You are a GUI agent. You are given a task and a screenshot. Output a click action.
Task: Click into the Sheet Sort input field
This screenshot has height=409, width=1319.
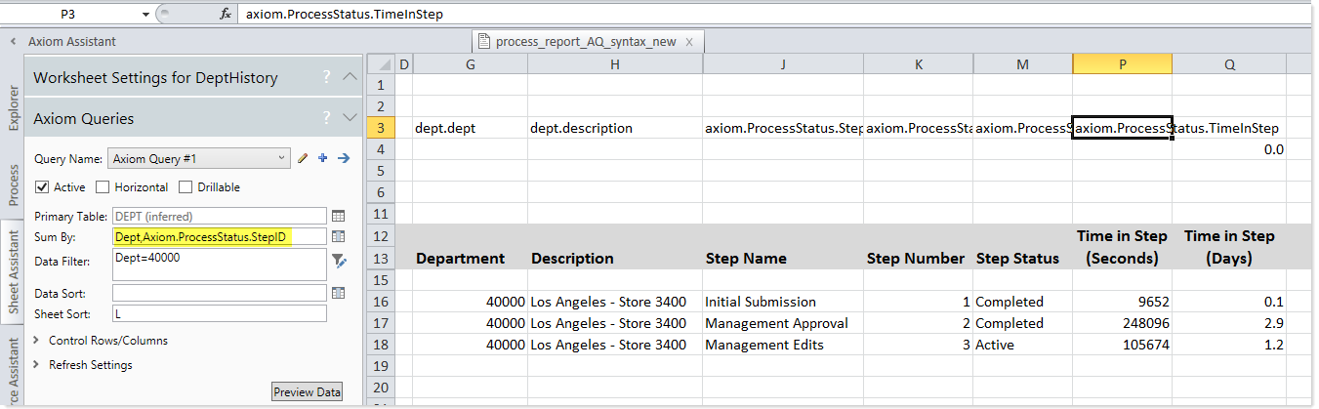click(x=219, y=313)
